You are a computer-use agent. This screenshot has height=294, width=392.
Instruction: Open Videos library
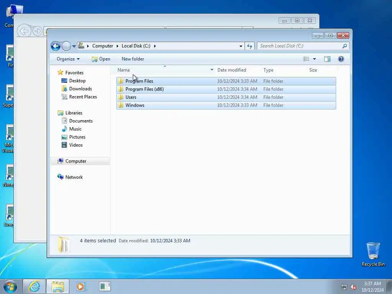(x=76, y=145)
